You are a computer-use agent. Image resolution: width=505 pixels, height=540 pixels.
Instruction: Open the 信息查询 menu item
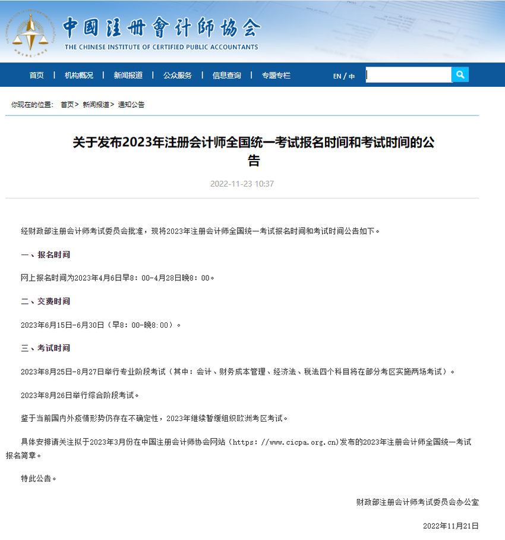point(227,76)
